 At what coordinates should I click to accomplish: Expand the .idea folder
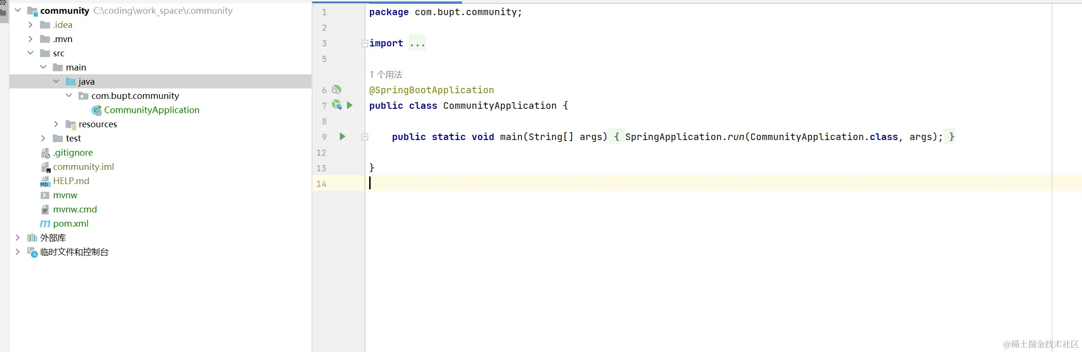30,24
